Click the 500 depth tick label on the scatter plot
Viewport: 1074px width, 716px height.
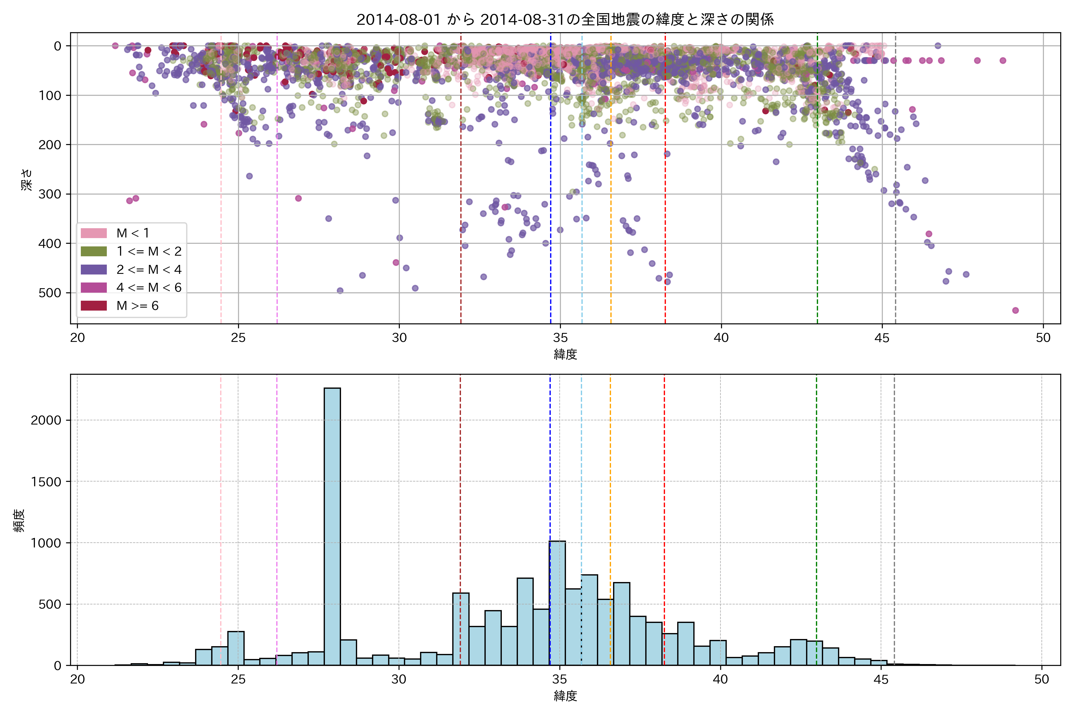click(x=50, y=293)
